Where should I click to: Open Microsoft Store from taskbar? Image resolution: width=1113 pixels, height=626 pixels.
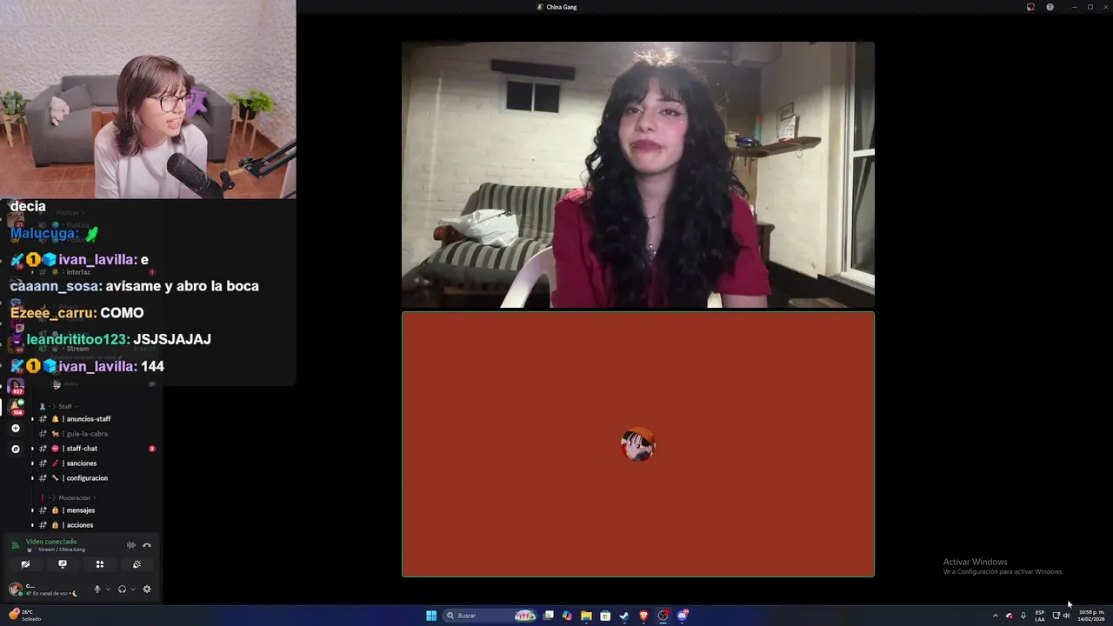click(605, 616)
